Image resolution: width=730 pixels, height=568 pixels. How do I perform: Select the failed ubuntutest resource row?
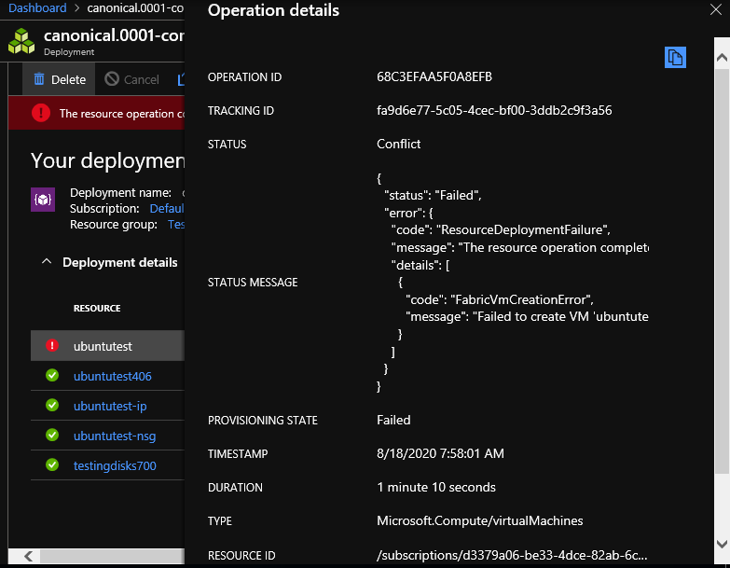coord(107,346)
